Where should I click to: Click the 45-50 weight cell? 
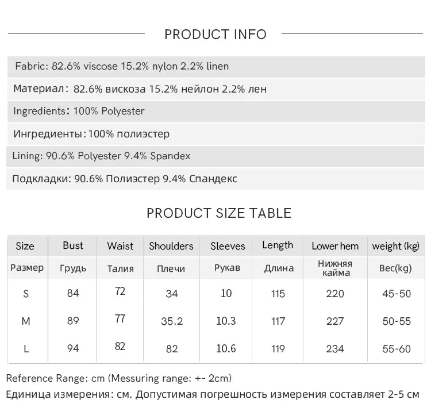[x=397, y=294]
